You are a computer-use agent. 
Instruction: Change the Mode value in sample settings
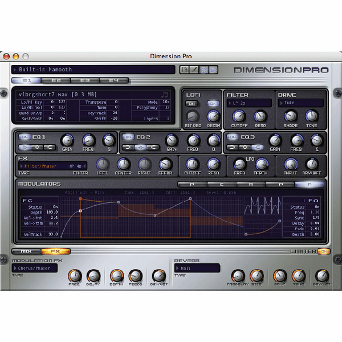pos(166,102)
